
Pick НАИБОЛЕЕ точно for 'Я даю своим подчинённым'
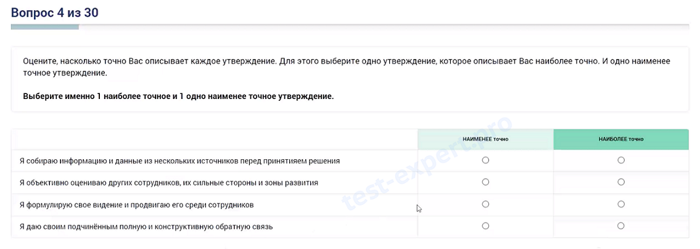click(621, 226)
